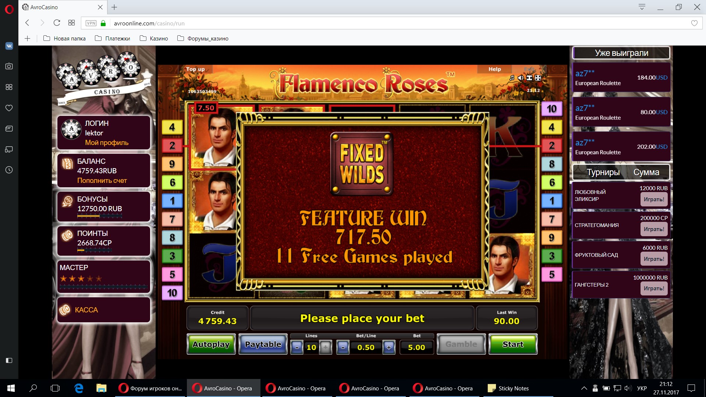
Task: Show hidden system tray icons
Action: pyautogui.click(x=584, y=388)
